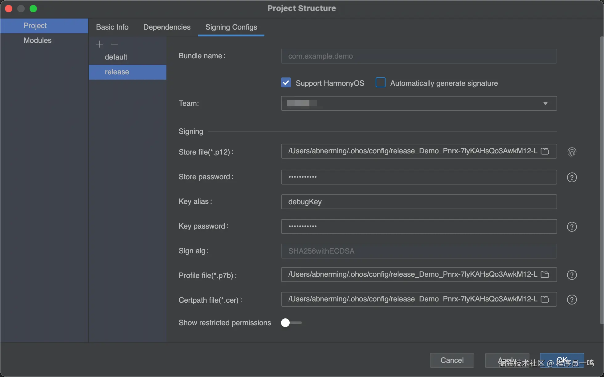
Task: Click the Cancel button
Action: (452, 360)
